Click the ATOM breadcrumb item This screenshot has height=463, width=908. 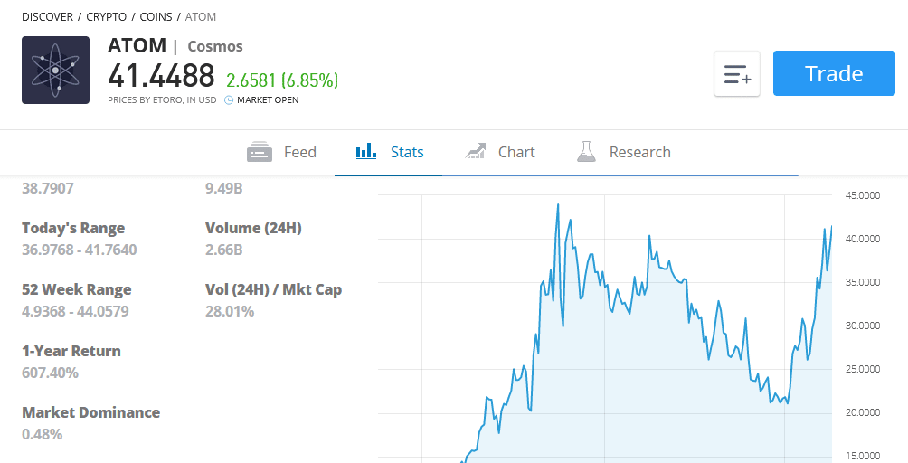(201, 17)
